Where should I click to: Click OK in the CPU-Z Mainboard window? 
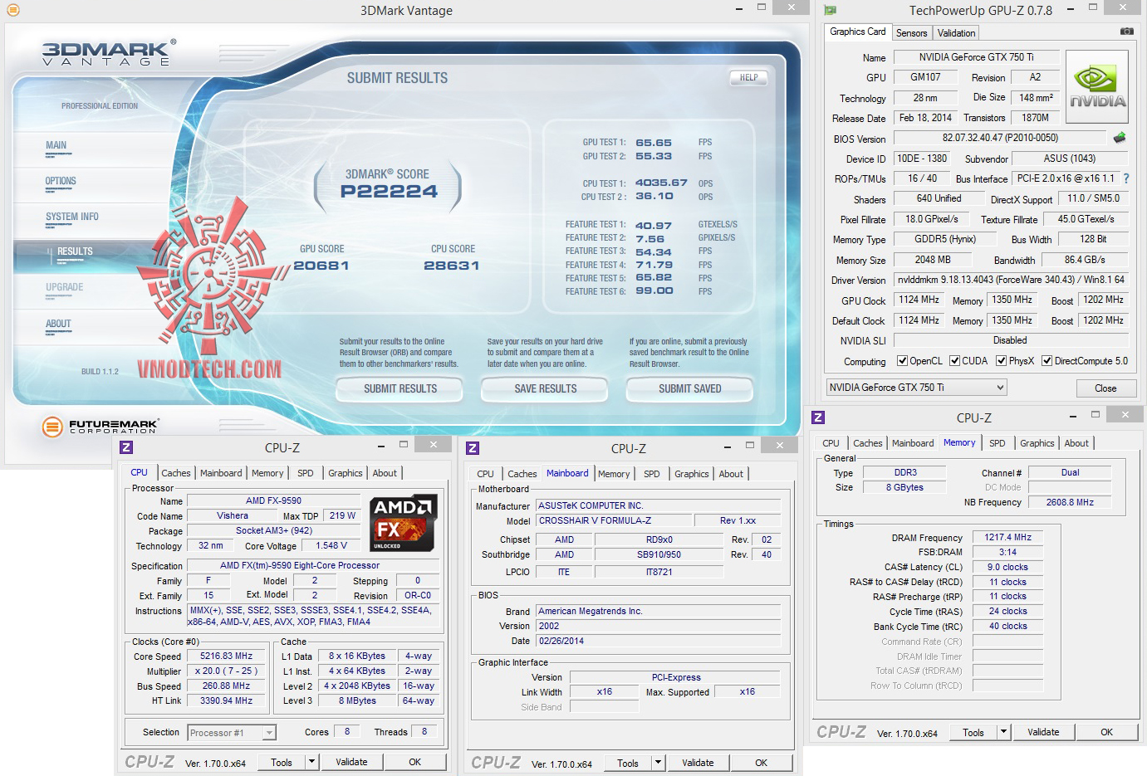coord(762,763)
